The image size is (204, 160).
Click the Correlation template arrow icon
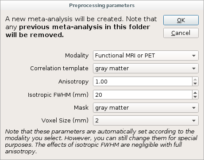point(194,69)
